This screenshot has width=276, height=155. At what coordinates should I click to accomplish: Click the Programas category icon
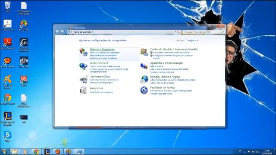point(83,90)
